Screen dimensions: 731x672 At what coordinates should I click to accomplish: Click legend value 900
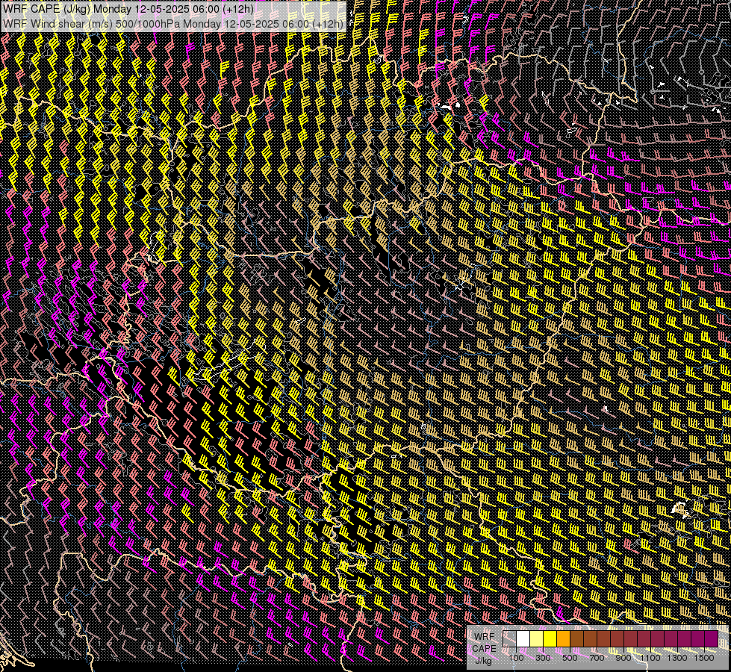[x=623, y=658]
